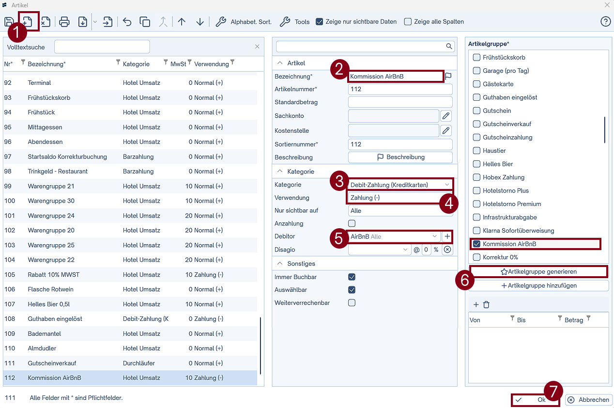Click 'Artikelgruppe generieren' button
The width and height of the screenshot is (614, 408).
tap(538, 272)
